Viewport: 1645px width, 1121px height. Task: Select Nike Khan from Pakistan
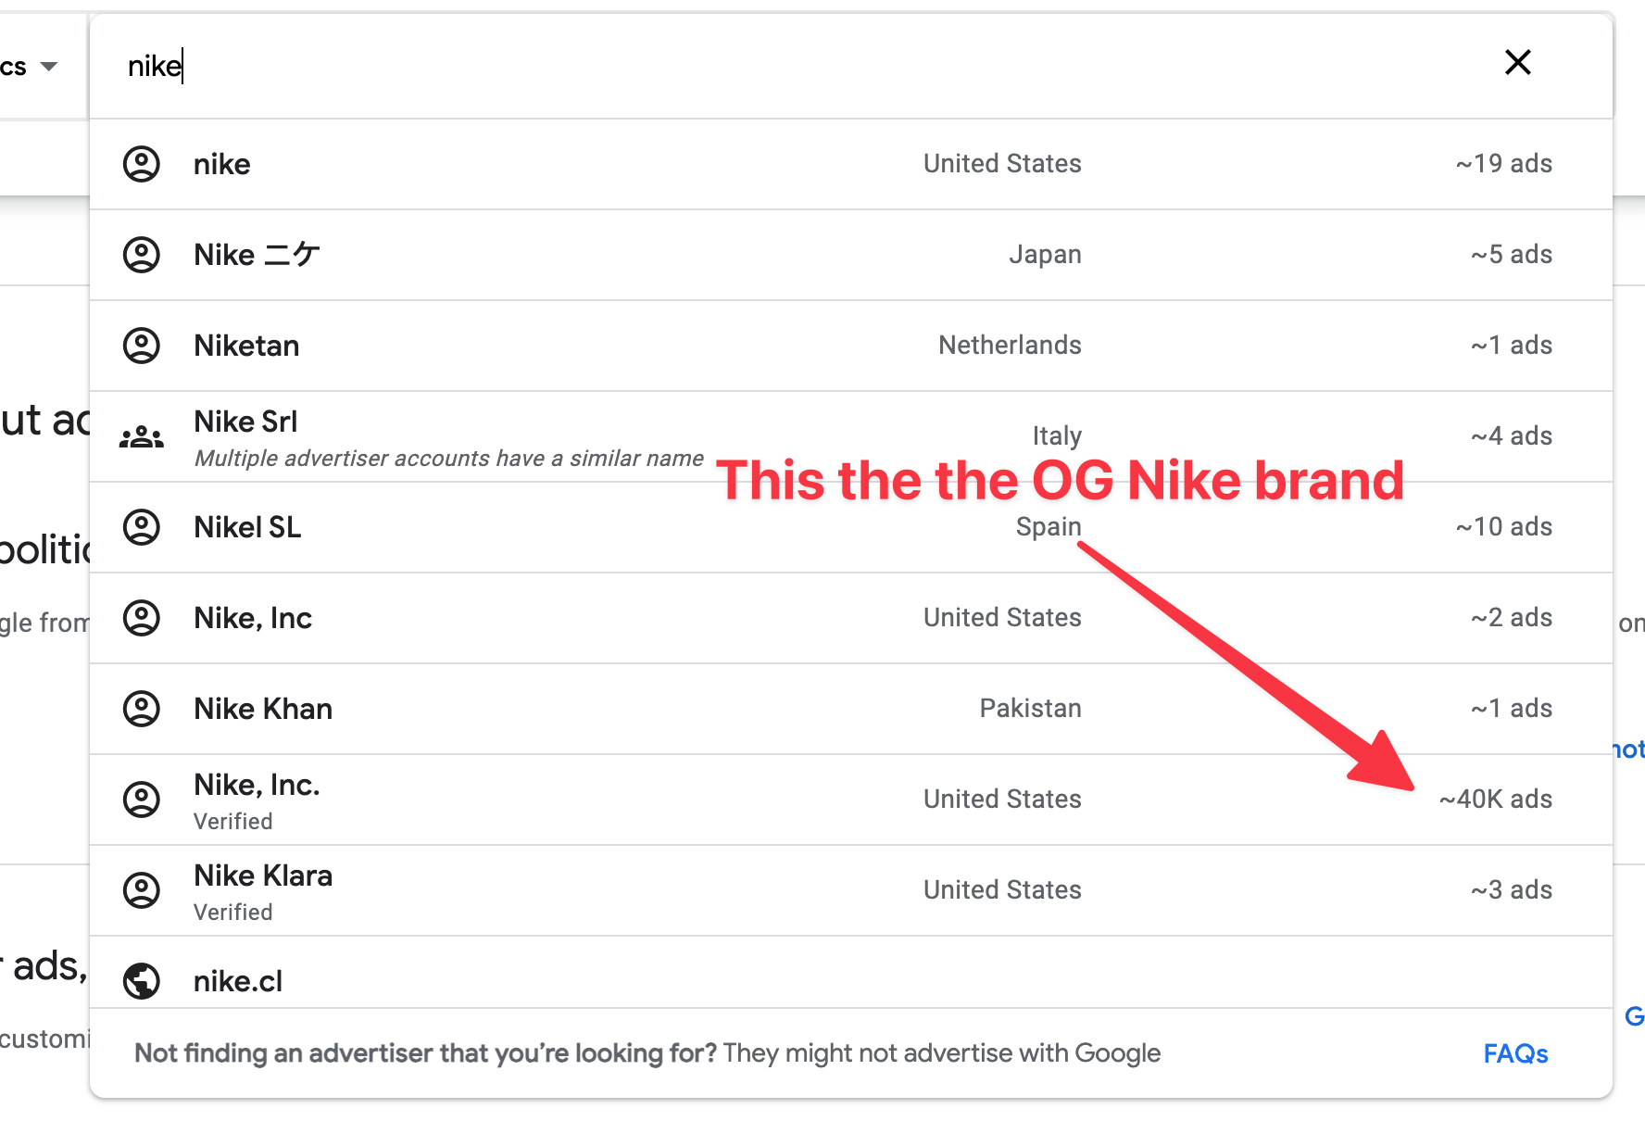click(263, 709)
